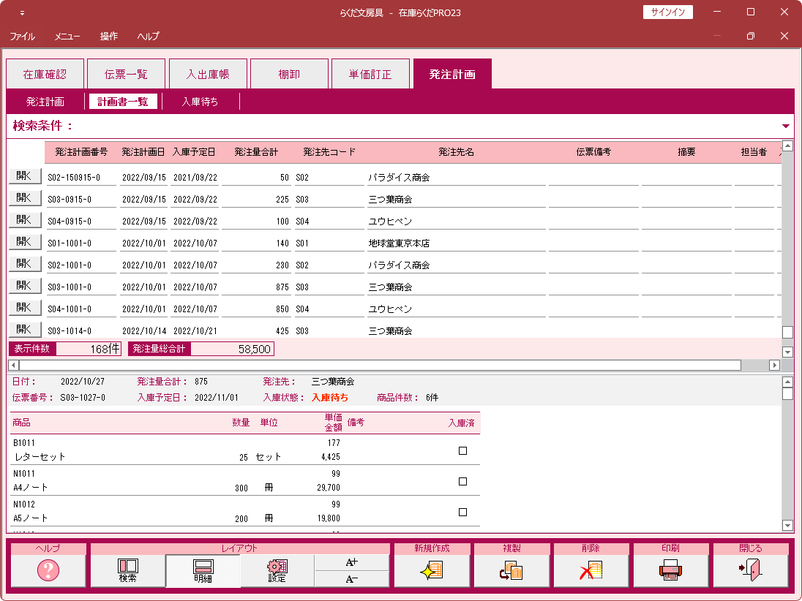
Task: Click the サインイン button
Action: tap(667, 12)
